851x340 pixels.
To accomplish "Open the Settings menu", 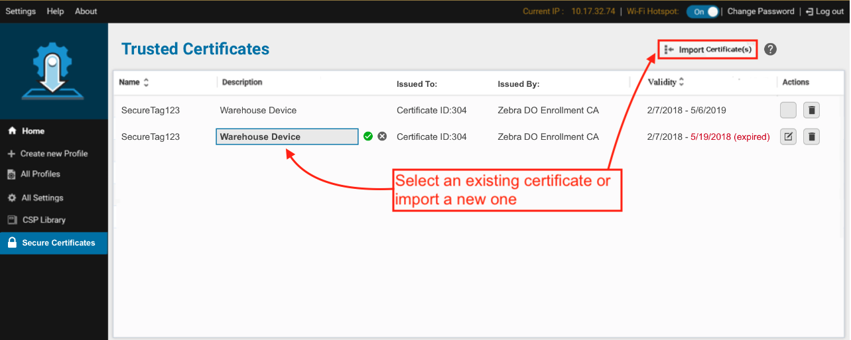I will tap(21, 11).
